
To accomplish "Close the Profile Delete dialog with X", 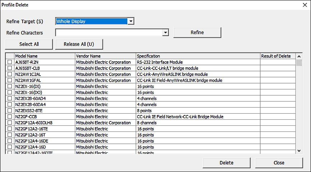I will (305, 5).
